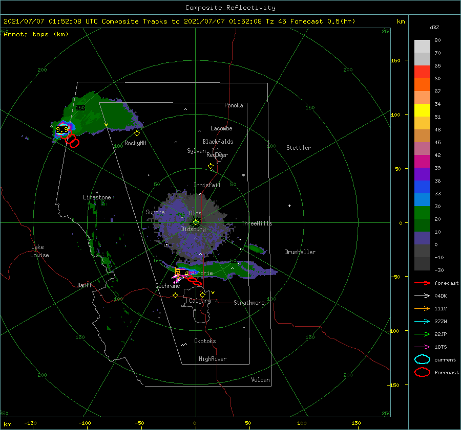
Task: Click the magenta 18TS track arrow
Action: [x=422, y=347]
